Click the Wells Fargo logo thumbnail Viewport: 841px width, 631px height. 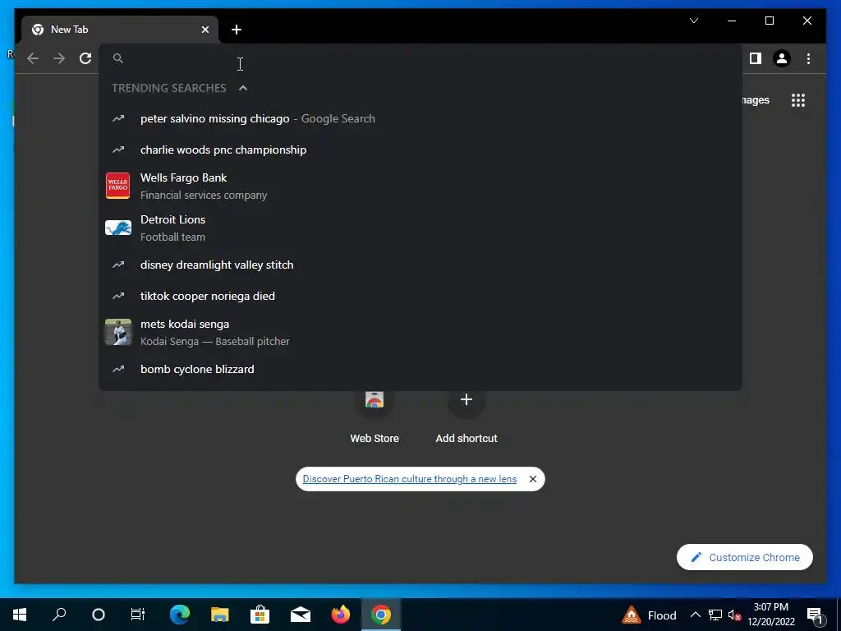click(118, 186)
